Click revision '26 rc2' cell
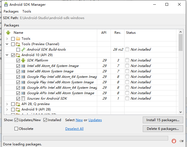The width and height of the screenshot is (187, 147). coord(118,50)
